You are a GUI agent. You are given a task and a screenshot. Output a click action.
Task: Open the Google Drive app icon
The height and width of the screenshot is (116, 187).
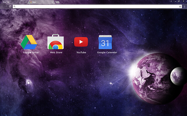point(29,42)
